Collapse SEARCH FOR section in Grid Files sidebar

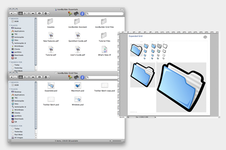pos(10,126)
